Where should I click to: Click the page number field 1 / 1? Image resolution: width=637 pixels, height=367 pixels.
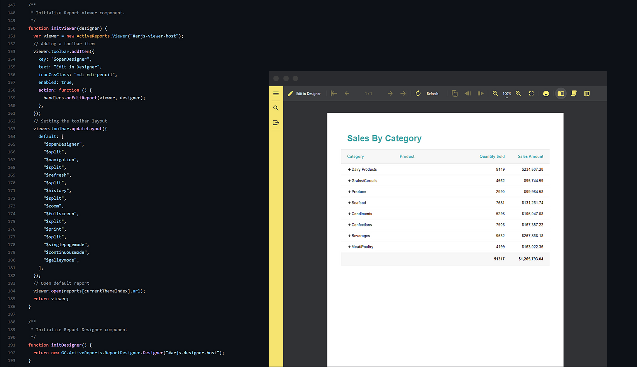[368, 93]
